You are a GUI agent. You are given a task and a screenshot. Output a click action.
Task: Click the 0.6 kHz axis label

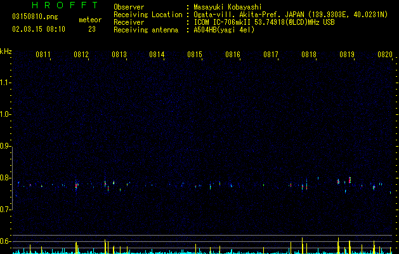coord(5,241)
